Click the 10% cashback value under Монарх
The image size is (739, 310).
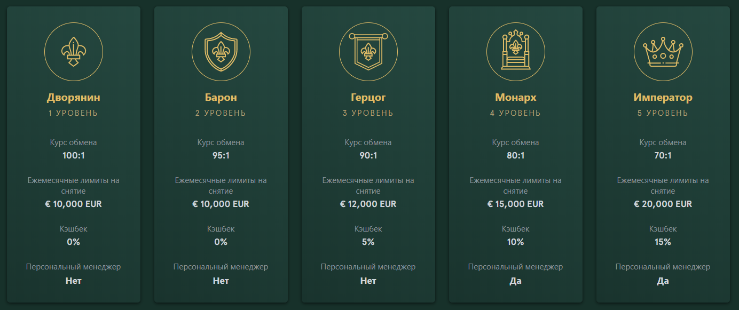(516, 242)
